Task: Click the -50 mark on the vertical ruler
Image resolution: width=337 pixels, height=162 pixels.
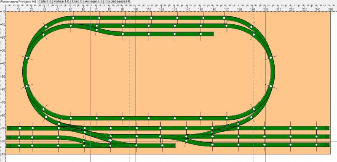Action: [2, 76]
